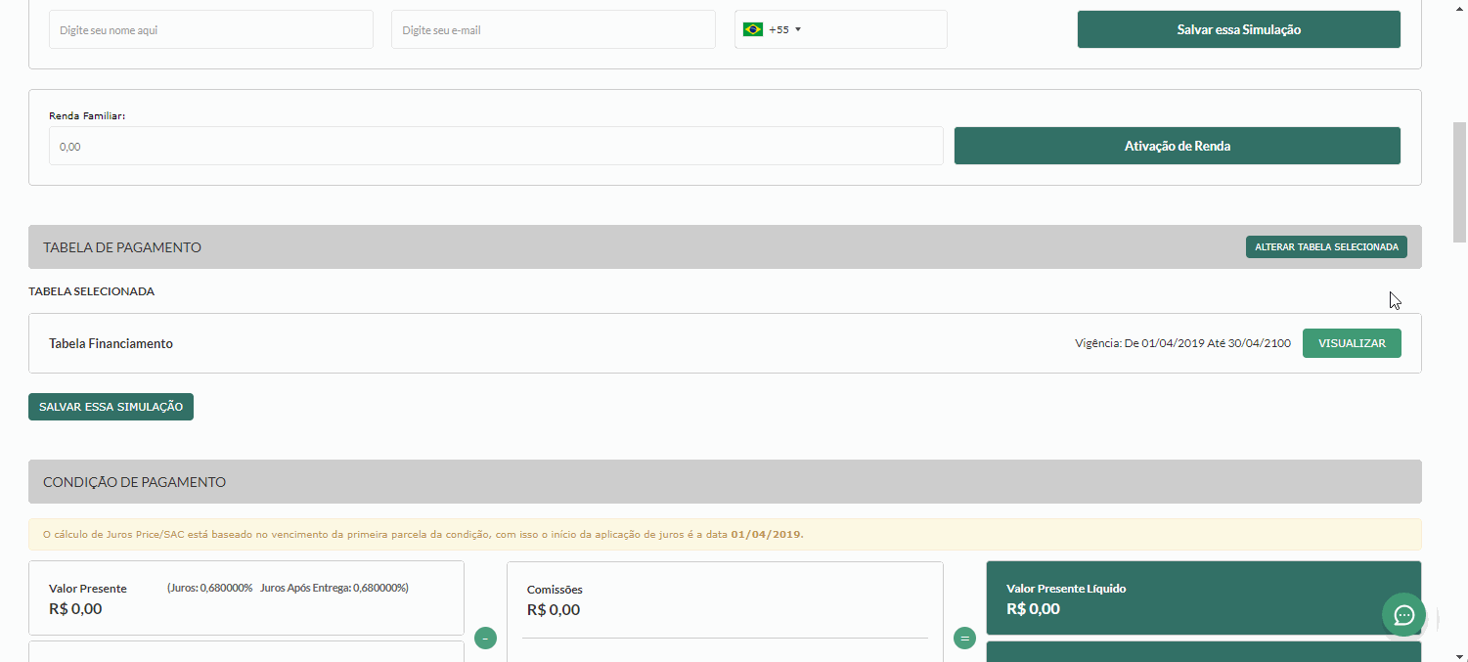Click the scrollbar down arrow
The image size is (1468, 662).
click(x=1459, y=655)
